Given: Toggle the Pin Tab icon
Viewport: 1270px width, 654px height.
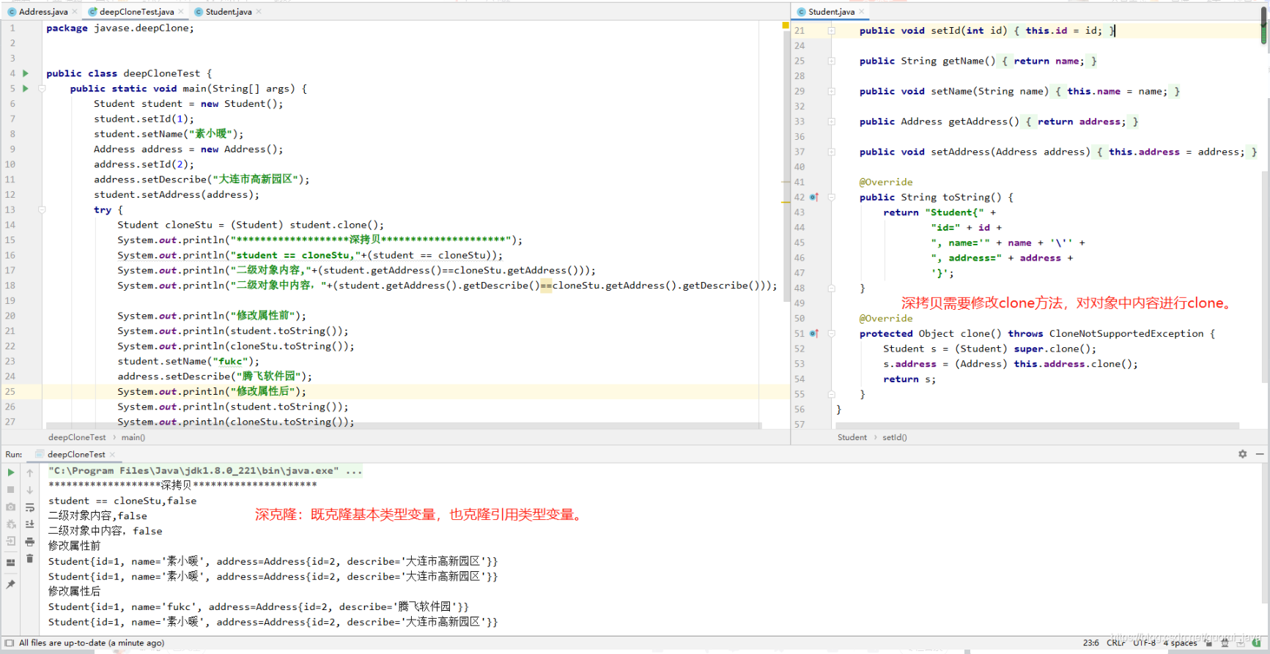Looking at the screenshot, I should (x=11, y=584).
